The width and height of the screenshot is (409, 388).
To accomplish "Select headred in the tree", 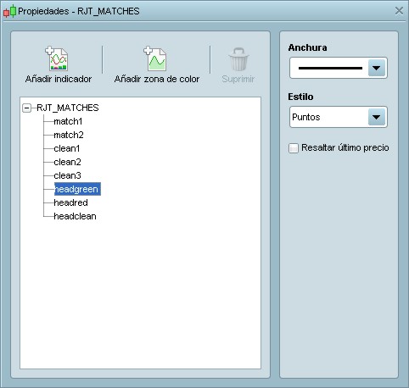I will pyautogui.click(x=70, y=202).
